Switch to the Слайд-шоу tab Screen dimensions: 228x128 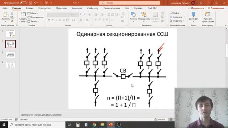(x=93, y=8)
